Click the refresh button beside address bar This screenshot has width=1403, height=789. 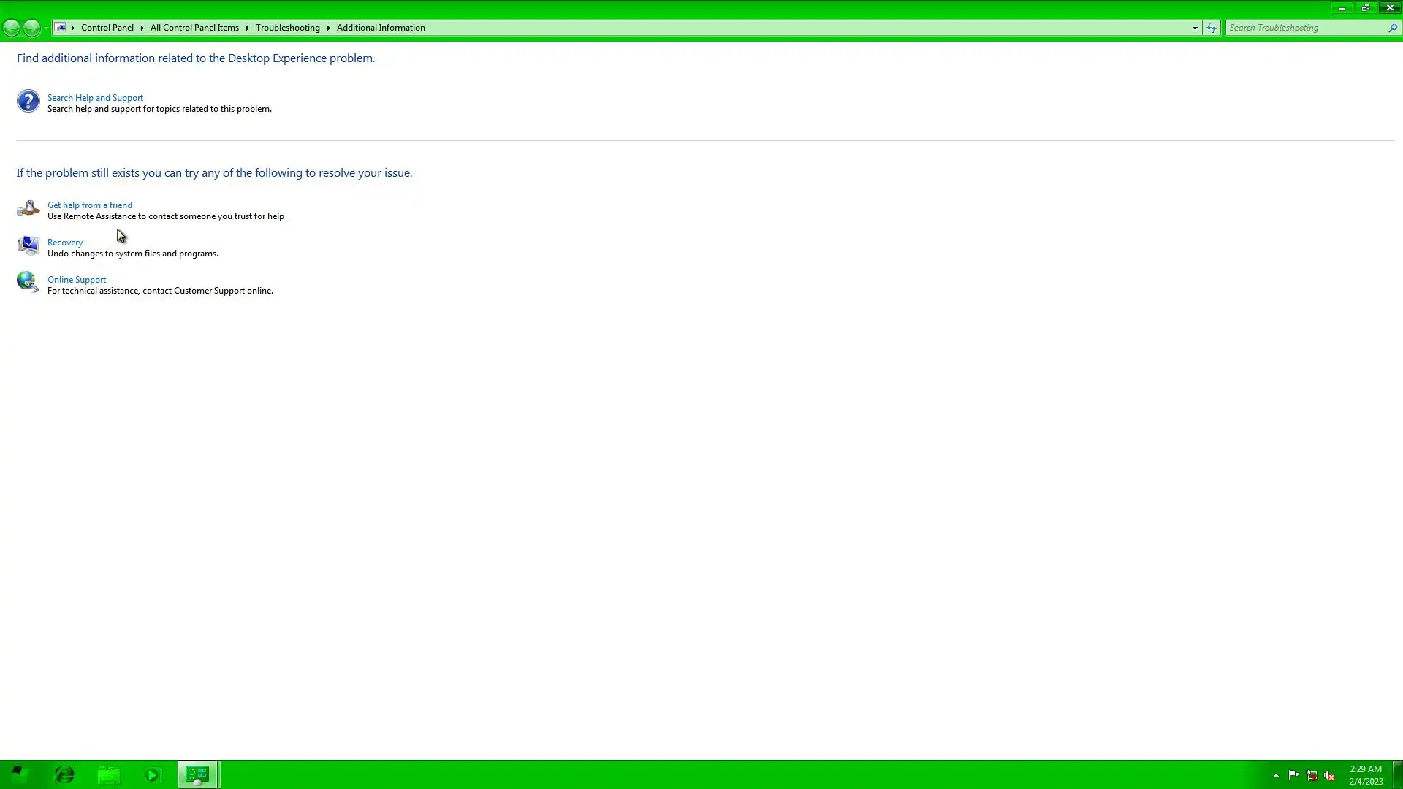1212,28
